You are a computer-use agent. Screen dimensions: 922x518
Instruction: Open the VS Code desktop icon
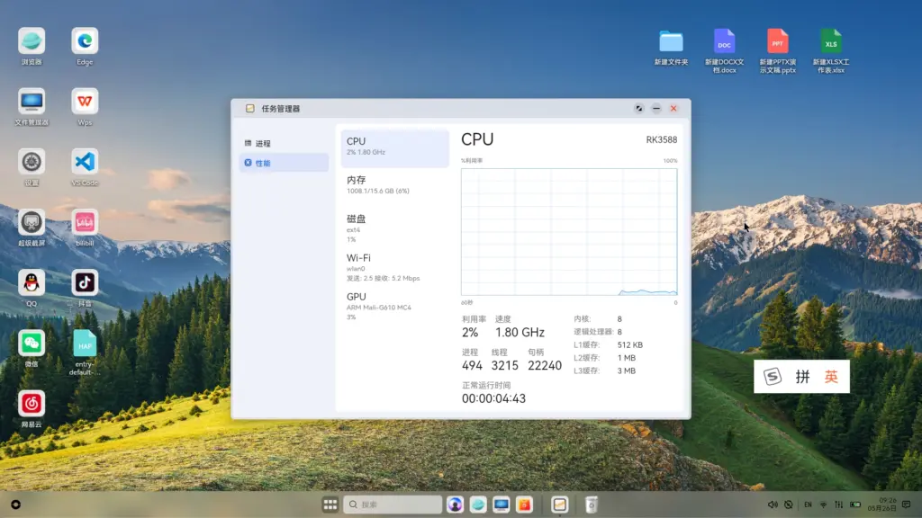click(85, 162)
